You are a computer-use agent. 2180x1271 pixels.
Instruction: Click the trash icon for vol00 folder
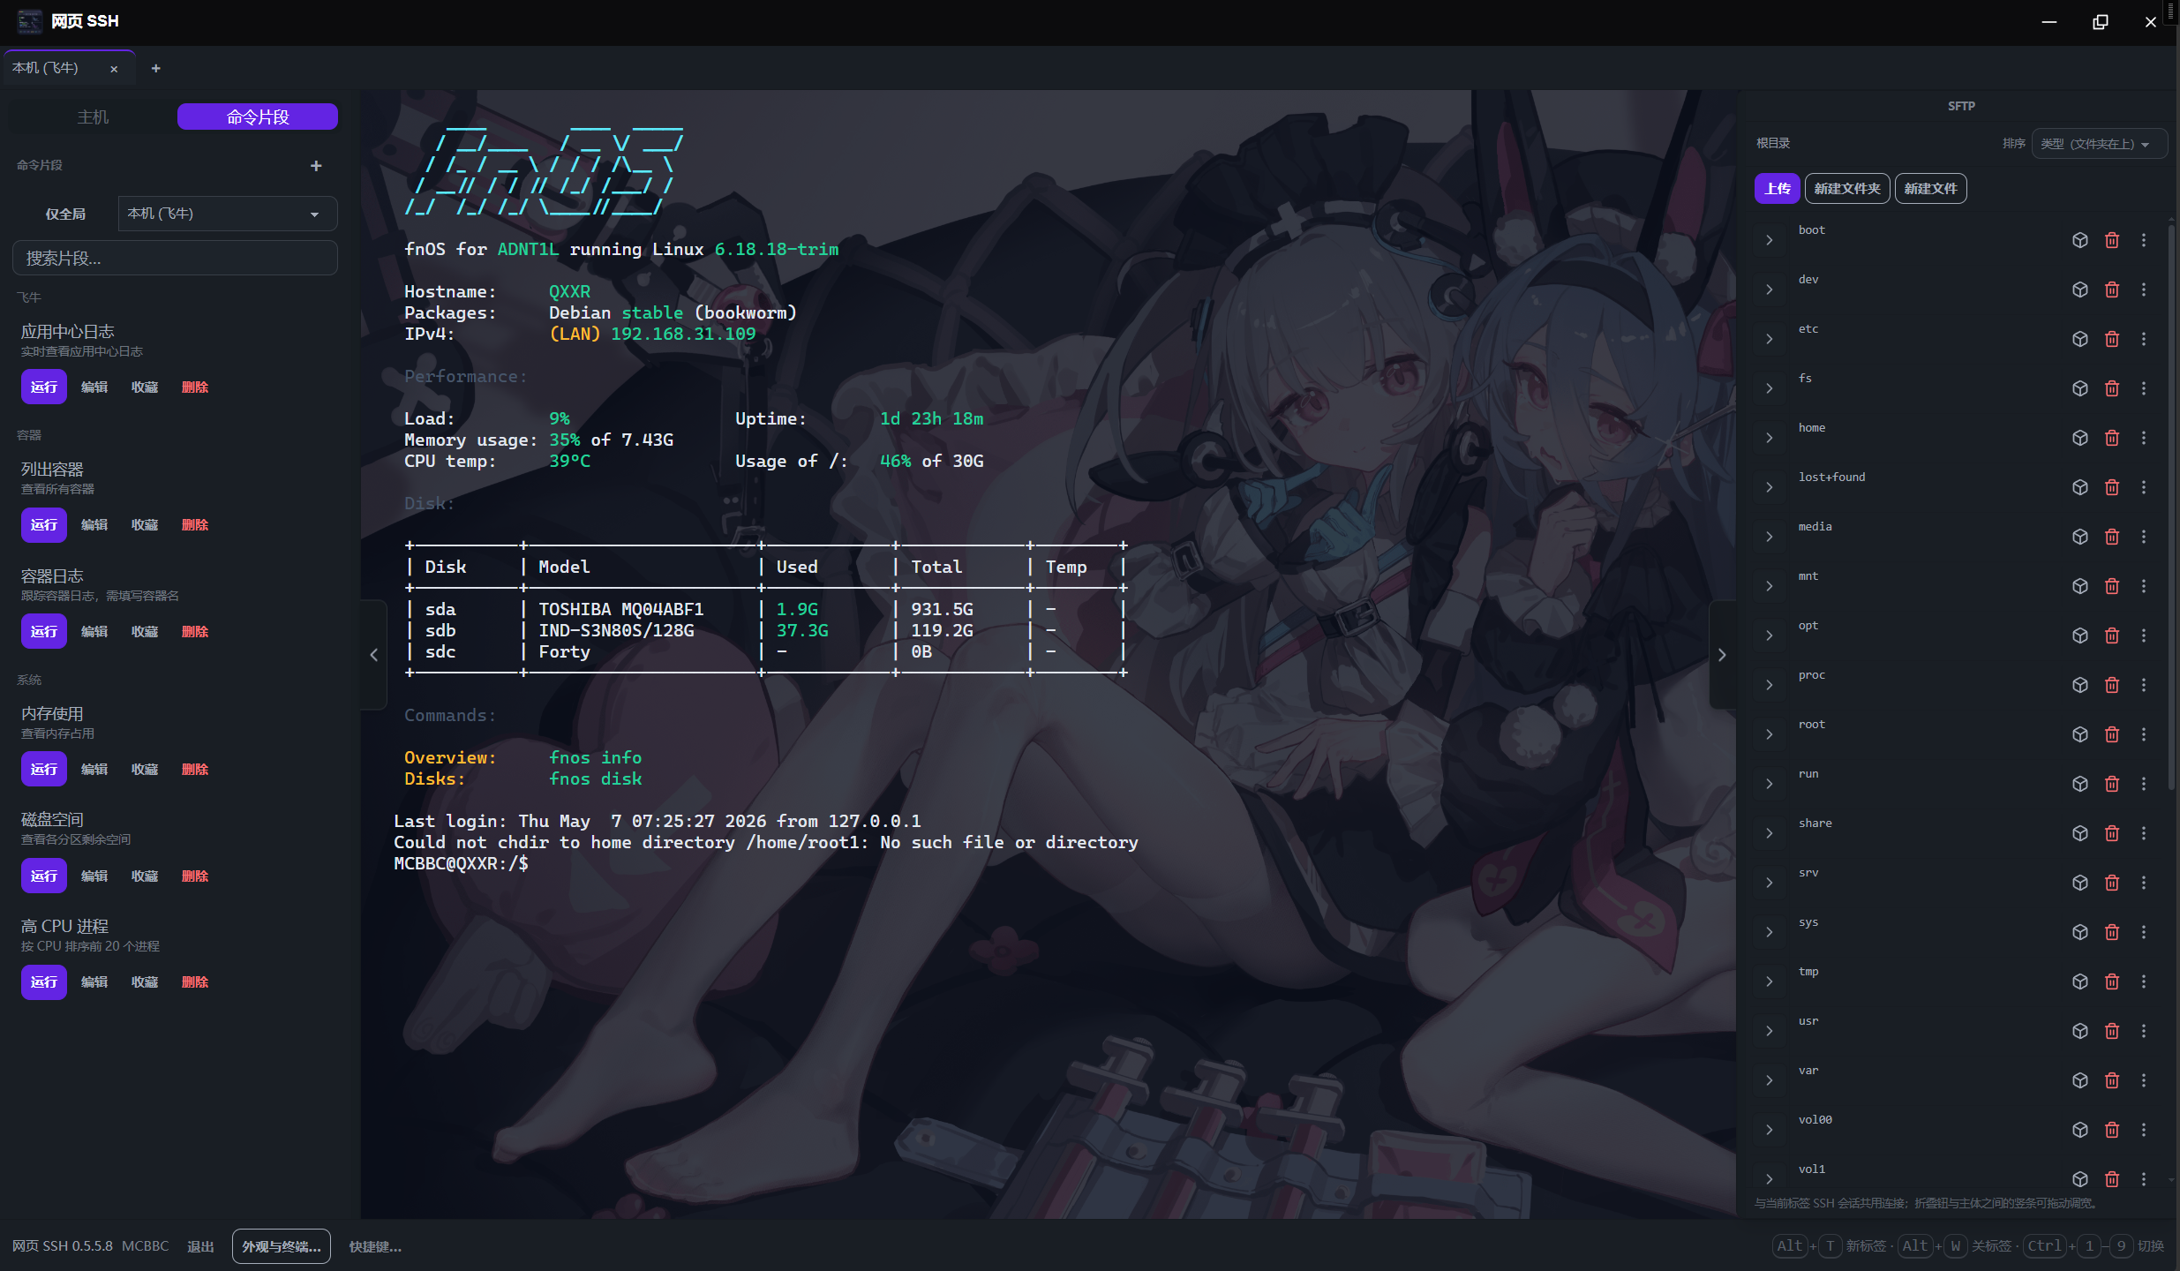pyautogui.click(x=2112, y=1130)
